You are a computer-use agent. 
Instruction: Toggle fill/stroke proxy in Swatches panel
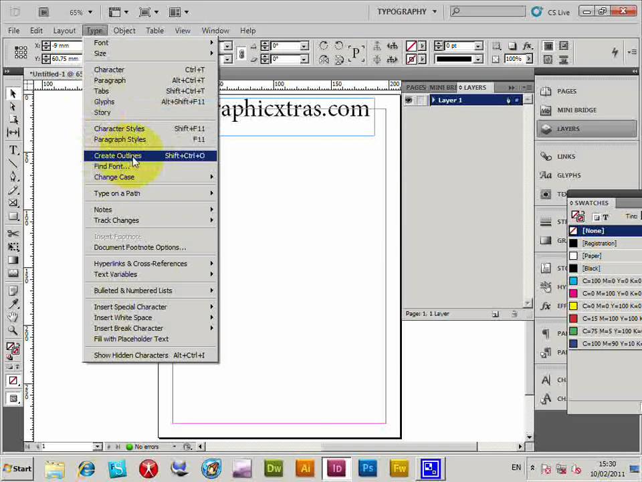click(x=578, y=216)
